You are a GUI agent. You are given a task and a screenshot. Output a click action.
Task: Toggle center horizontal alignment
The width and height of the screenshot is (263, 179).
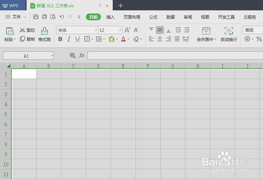pos(160,39)
